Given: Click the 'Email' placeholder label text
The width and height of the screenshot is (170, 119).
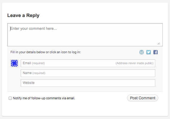Looking at the screenshot, I should coord(27,63).
